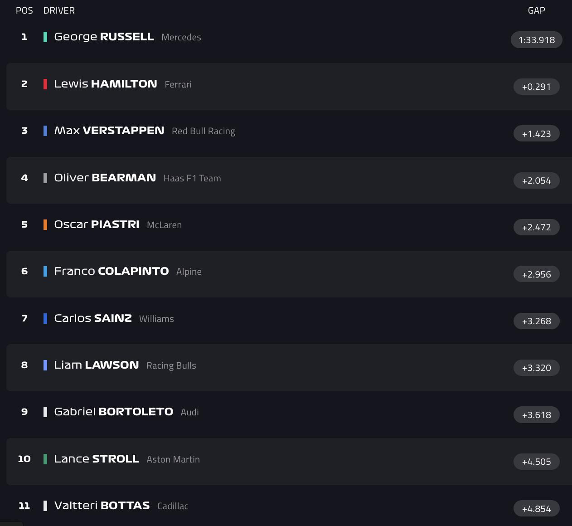Sort by the DRIVER column header

59,10
